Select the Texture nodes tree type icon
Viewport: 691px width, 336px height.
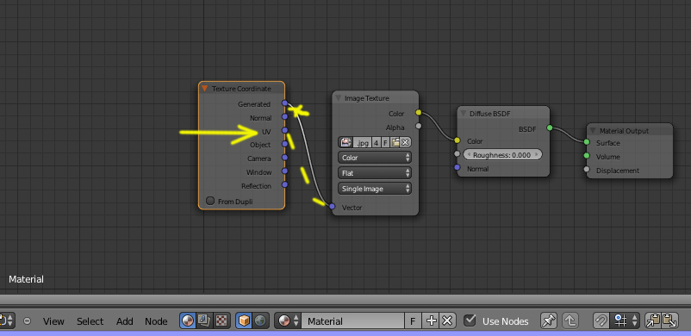point(221,321)
